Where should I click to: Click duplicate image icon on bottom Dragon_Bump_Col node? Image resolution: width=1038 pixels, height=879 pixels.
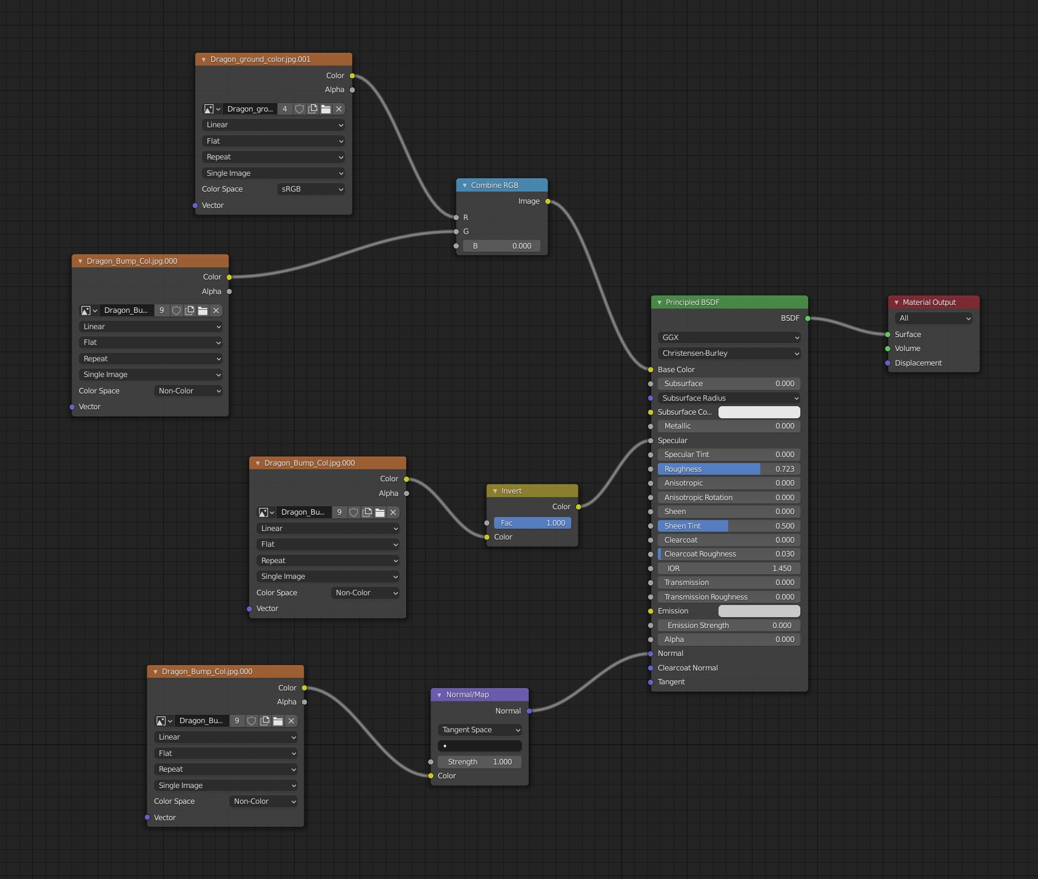click(264, 721)
